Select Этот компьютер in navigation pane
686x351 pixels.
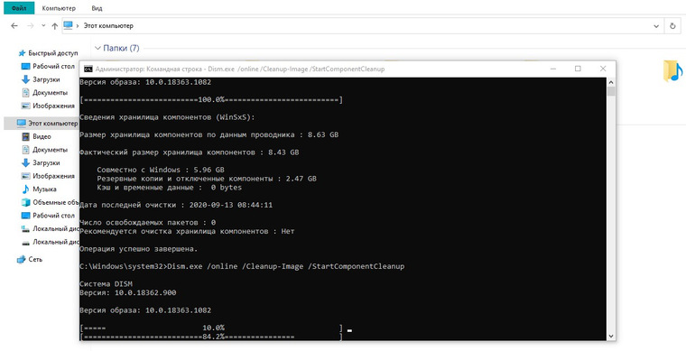(x=42, y=124)
